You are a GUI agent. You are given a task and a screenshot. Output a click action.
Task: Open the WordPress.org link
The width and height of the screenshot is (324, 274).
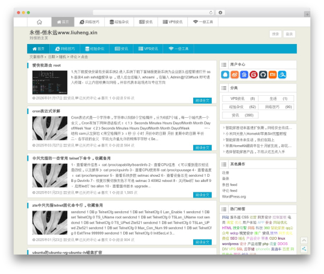234,196
